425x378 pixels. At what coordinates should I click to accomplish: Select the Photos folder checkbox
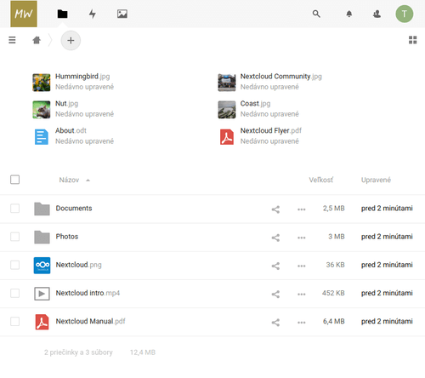tap(14, 237)
